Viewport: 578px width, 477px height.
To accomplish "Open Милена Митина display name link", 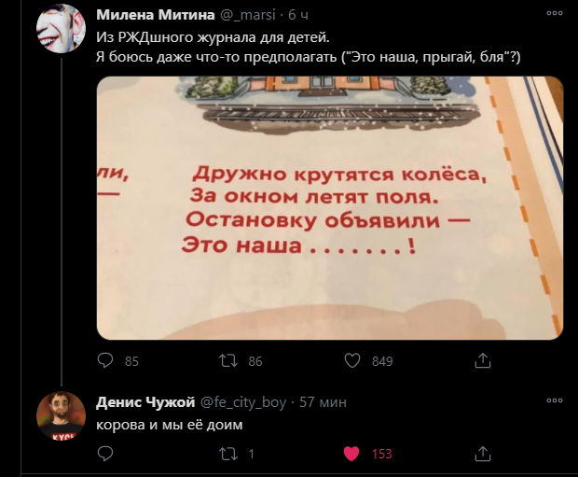I will tap(155, 15).
